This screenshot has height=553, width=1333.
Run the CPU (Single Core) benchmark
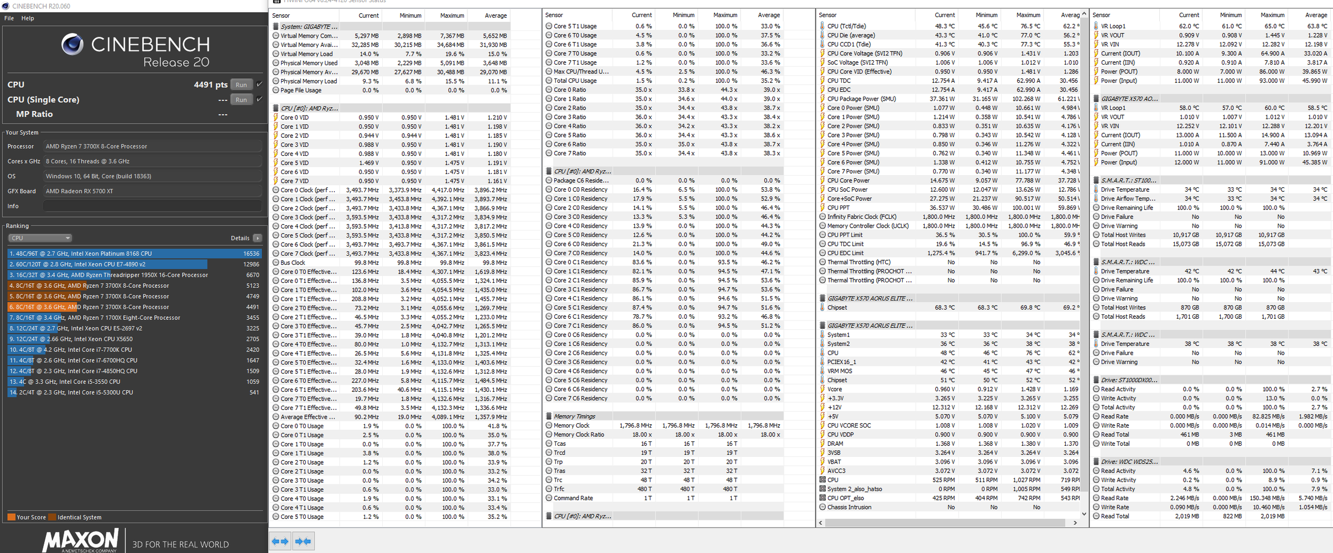[241, 99]
